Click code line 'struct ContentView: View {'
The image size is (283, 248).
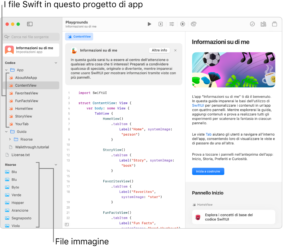(x=105, y=103)
